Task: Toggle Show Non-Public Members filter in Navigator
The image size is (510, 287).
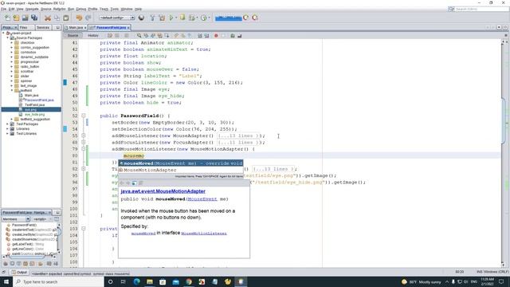Action: [x=25, y=264]
